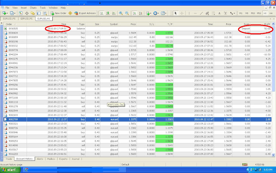Select the H1 timeframe
Image resolution: width=276 pixels, height=173 pixels.
[265, 13]
